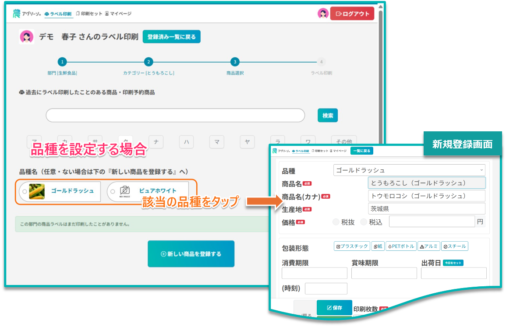Open 印刷セット in the main header
506x327 pixels.
[x=88, y=14]
